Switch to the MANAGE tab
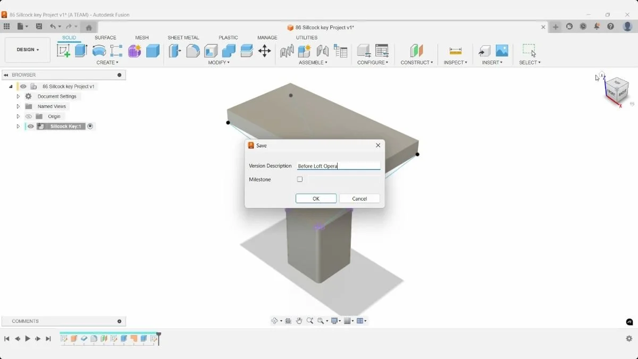The height and width of the screenshot is (359, 638). click(267, 38)
